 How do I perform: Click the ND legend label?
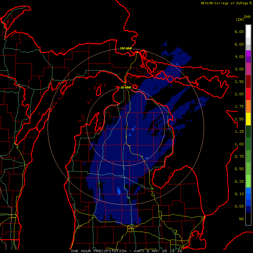point(241,219)
